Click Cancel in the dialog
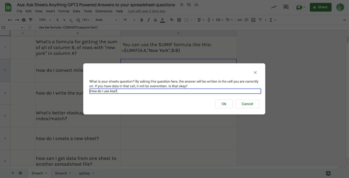Image resolution: width=349 pixels, height=178 pixels. point(247,104)
